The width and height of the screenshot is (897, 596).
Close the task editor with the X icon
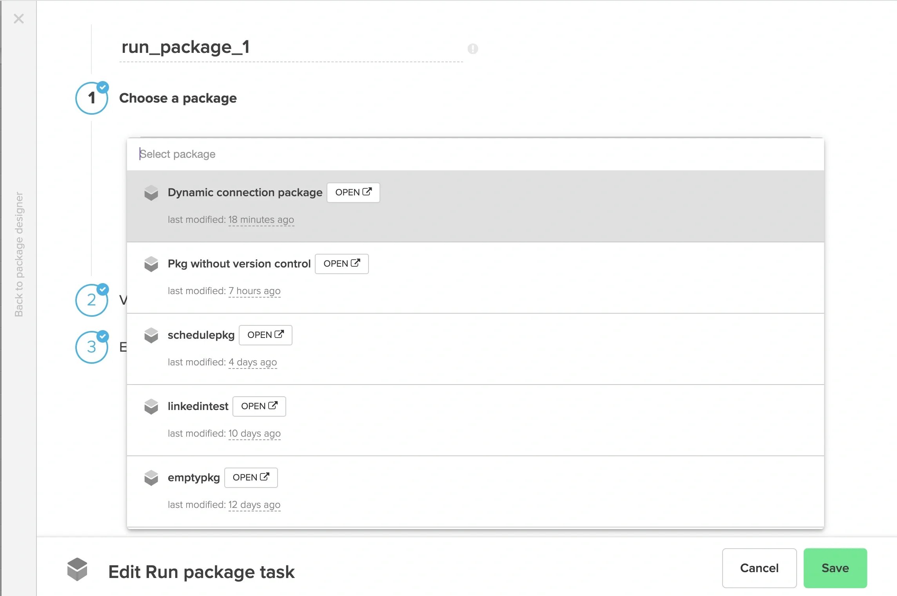click(18, 18)
